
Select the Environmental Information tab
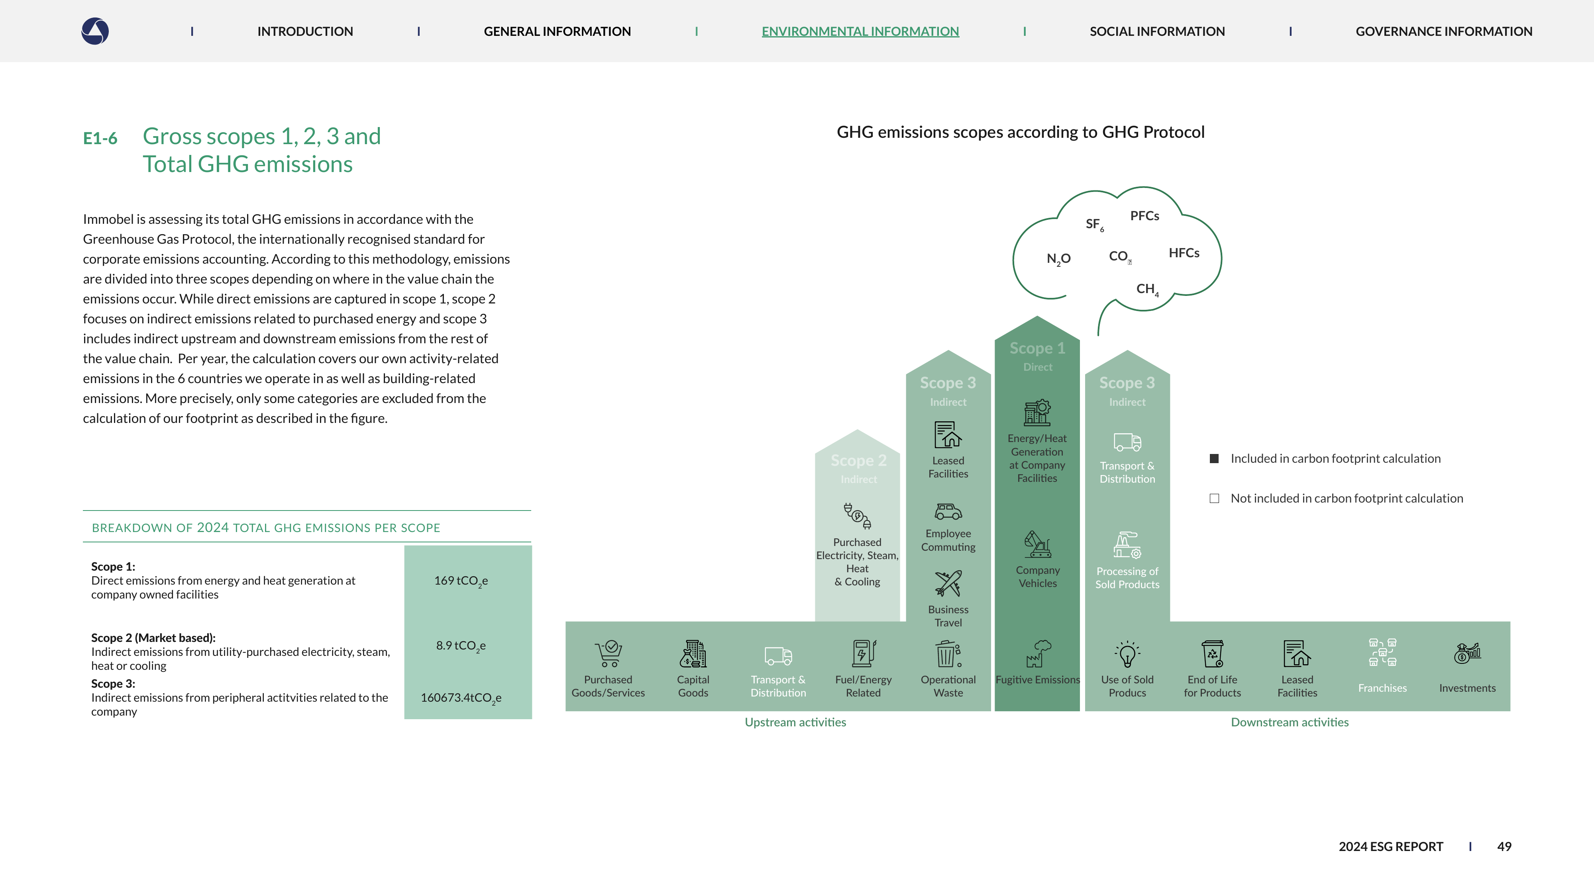pyautogui.click(x=860, y=31)
